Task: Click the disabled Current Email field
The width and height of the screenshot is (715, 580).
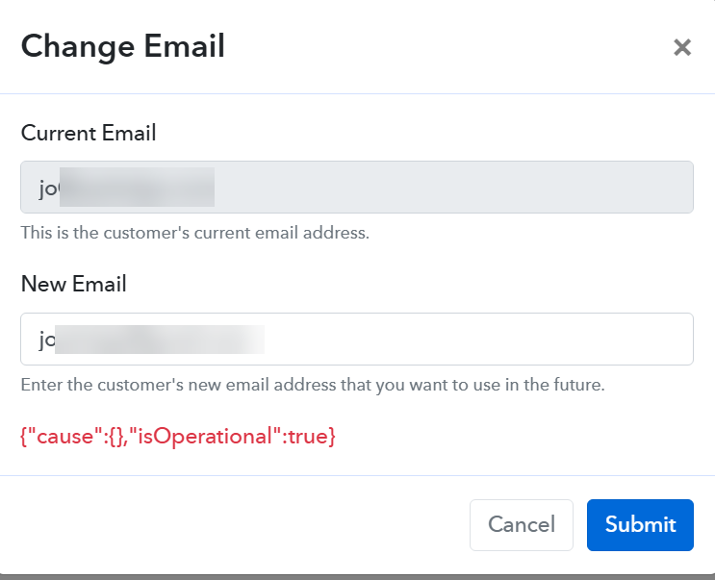Action: click(x=452, y=187)
